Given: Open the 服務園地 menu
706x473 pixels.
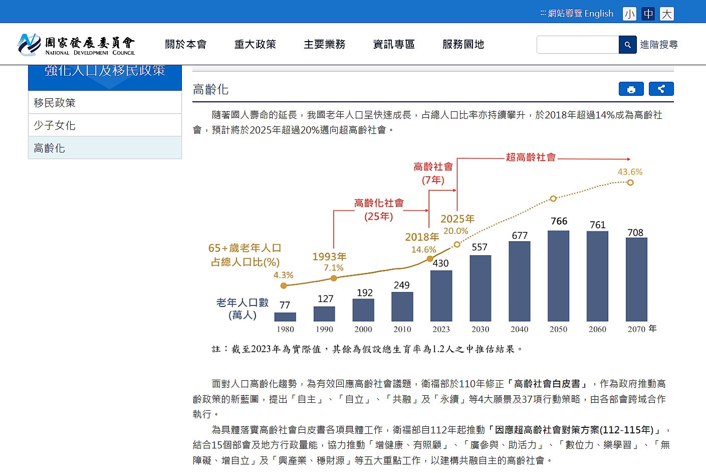Looking at the screenshot, I should 463,44.
